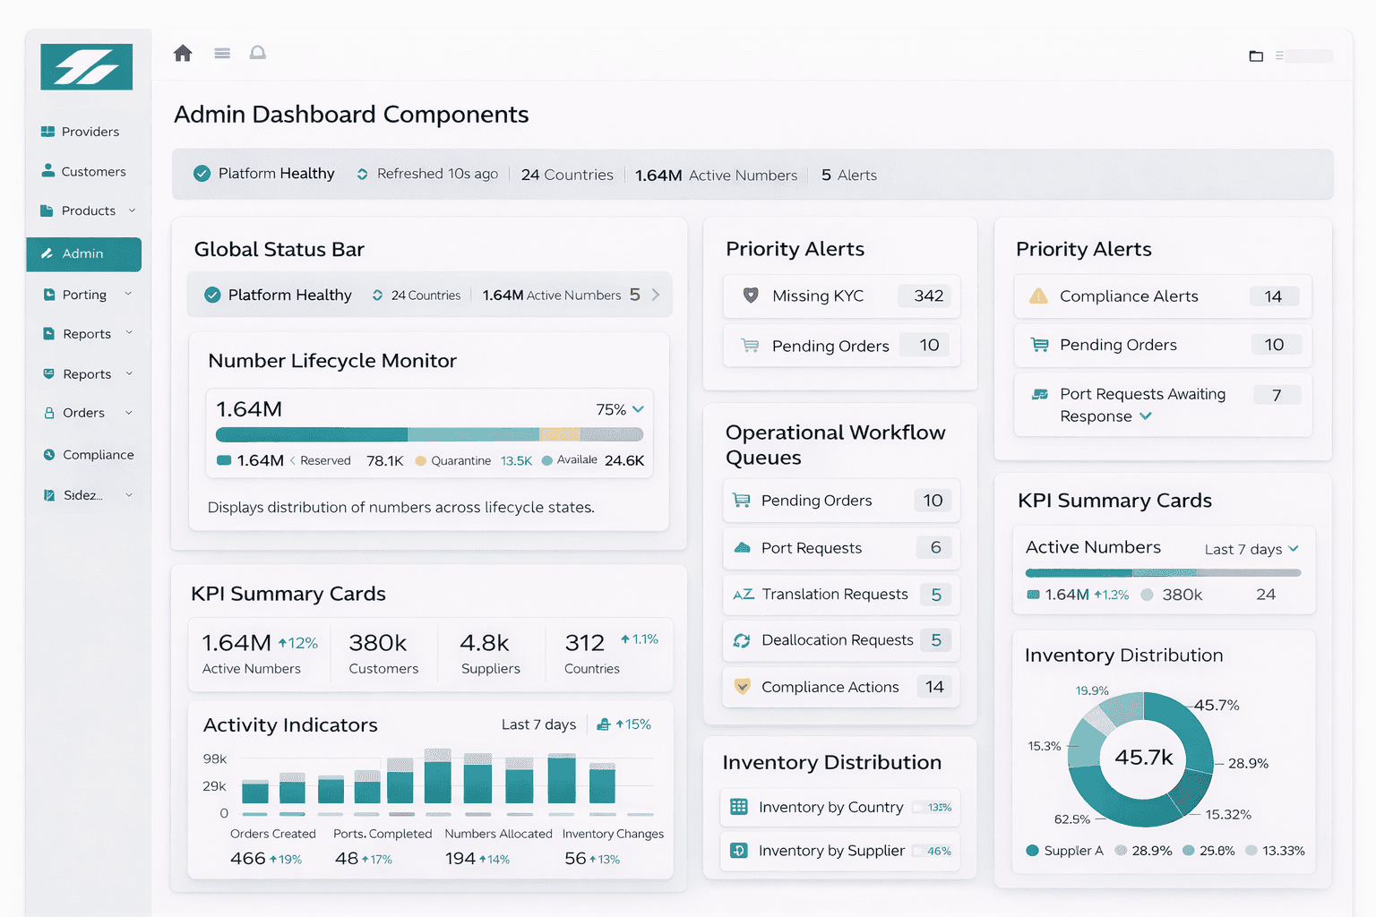Click the Compliance Actions shield icon
The width and height of the screenshot is (1376, 917).
[742, 687]
